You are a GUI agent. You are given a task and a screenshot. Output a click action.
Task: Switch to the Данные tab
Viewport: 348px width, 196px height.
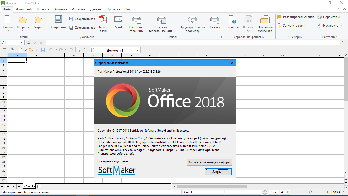[96, 9]
